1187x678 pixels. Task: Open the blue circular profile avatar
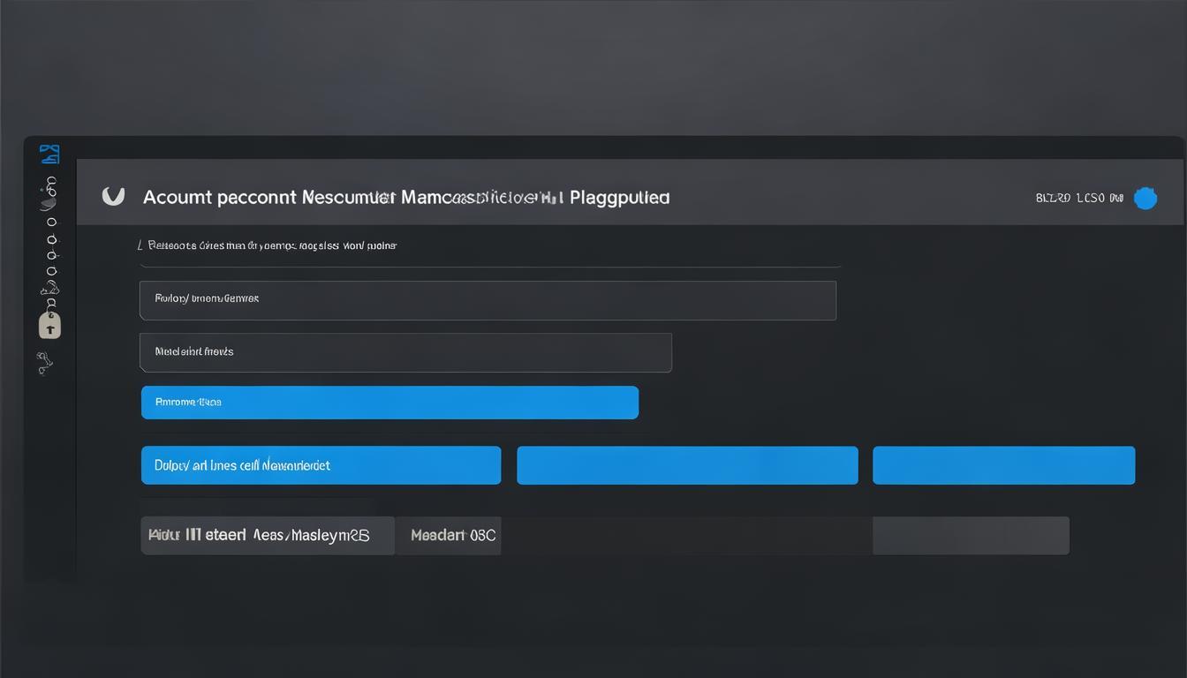pyautogui.click(x=1145, y=199)
